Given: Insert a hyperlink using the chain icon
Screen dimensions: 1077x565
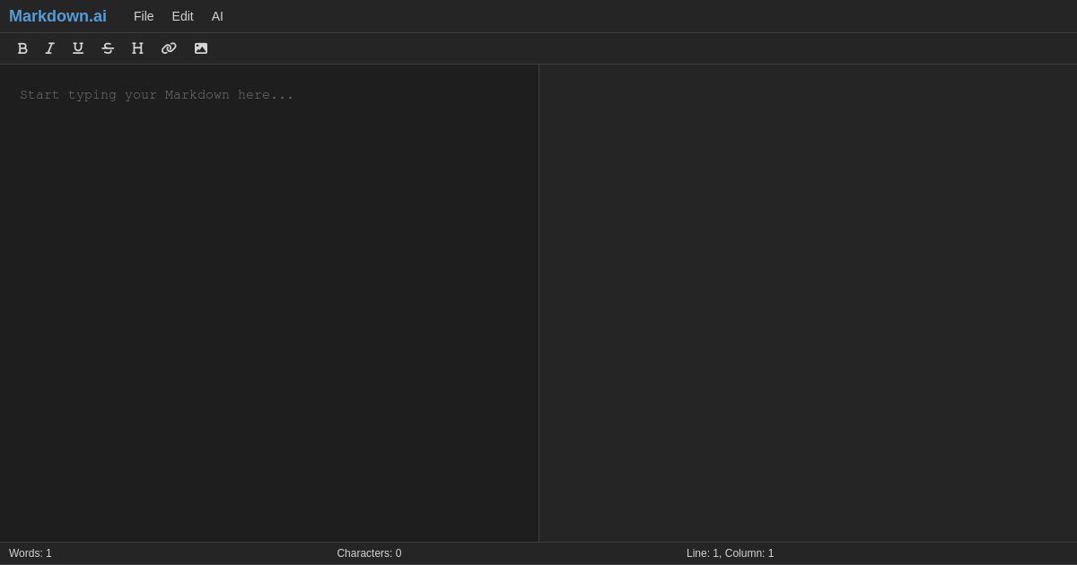Looking at the screenshot, I should click(169, 48).
